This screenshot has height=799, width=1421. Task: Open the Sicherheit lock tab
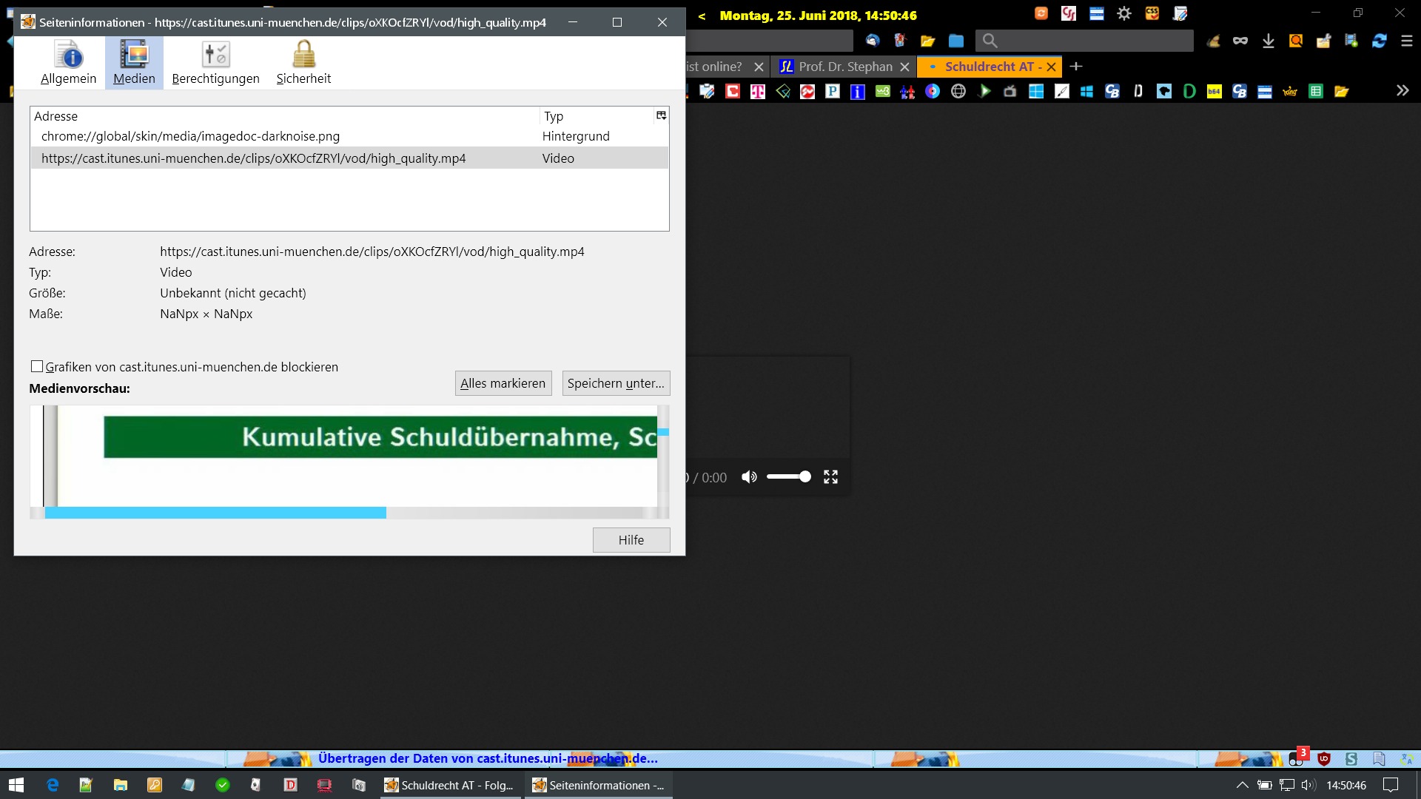coord(303,63)
